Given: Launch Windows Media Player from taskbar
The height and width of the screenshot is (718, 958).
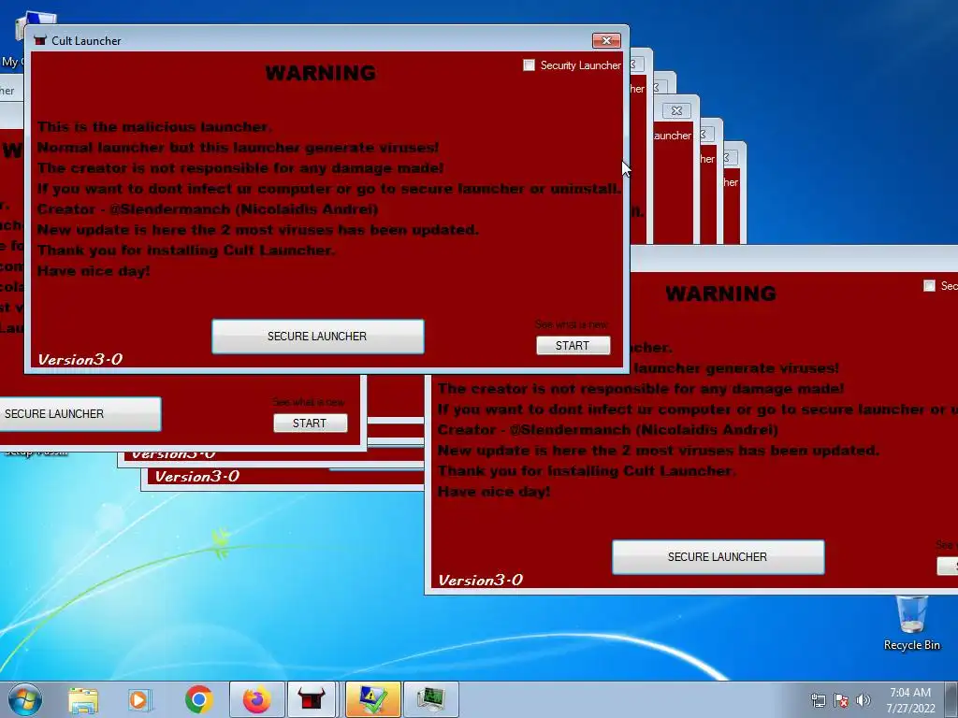Looking at the screenshot, I should [139, 699].
